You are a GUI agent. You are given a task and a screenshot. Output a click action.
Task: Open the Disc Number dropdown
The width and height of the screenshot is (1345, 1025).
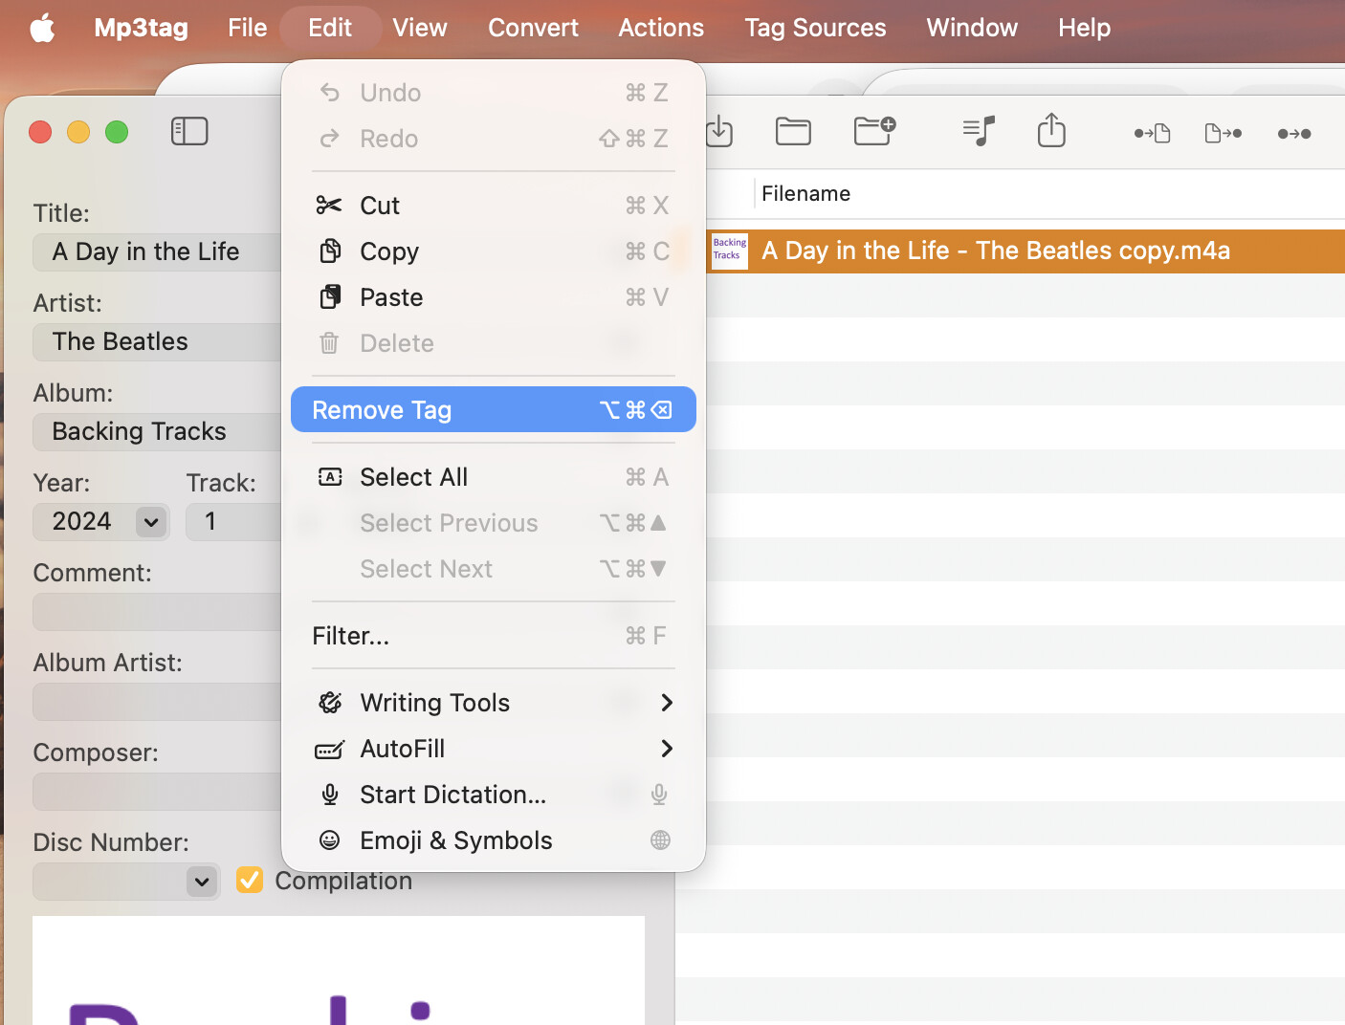tap(201, 882)
